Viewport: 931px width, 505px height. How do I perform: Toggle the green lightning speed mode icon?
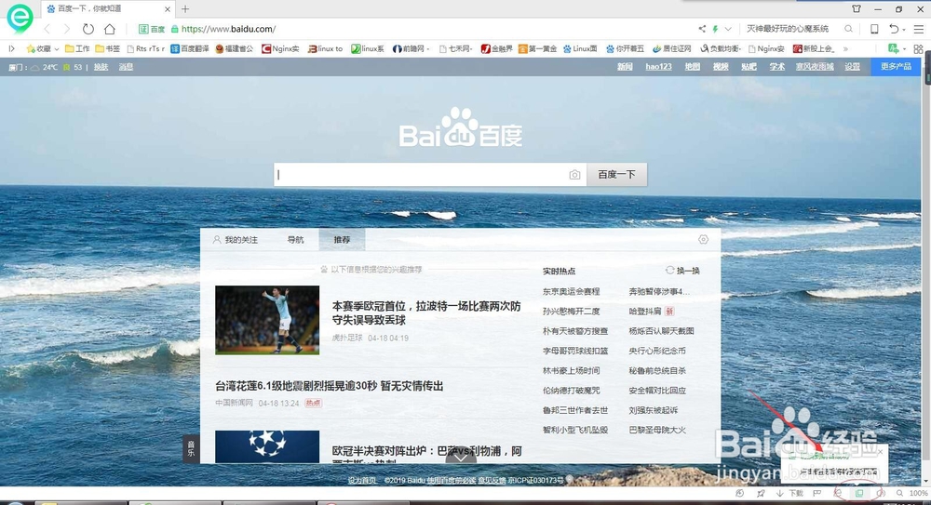[715, 29]
